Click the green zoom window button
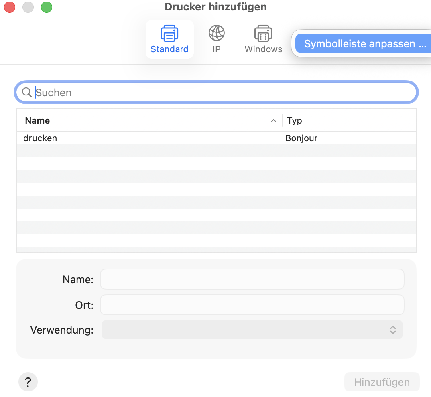The image size is (431, 397). coord(47,7)
